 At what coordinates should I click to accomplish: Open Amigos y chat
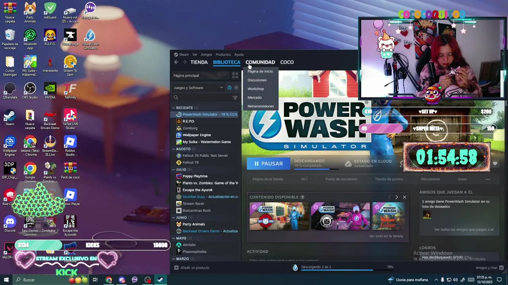(489, 268)
